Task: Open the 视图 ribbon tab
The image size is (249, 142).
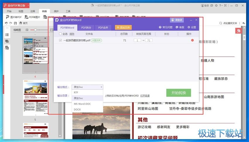Action: click(21, 11)
